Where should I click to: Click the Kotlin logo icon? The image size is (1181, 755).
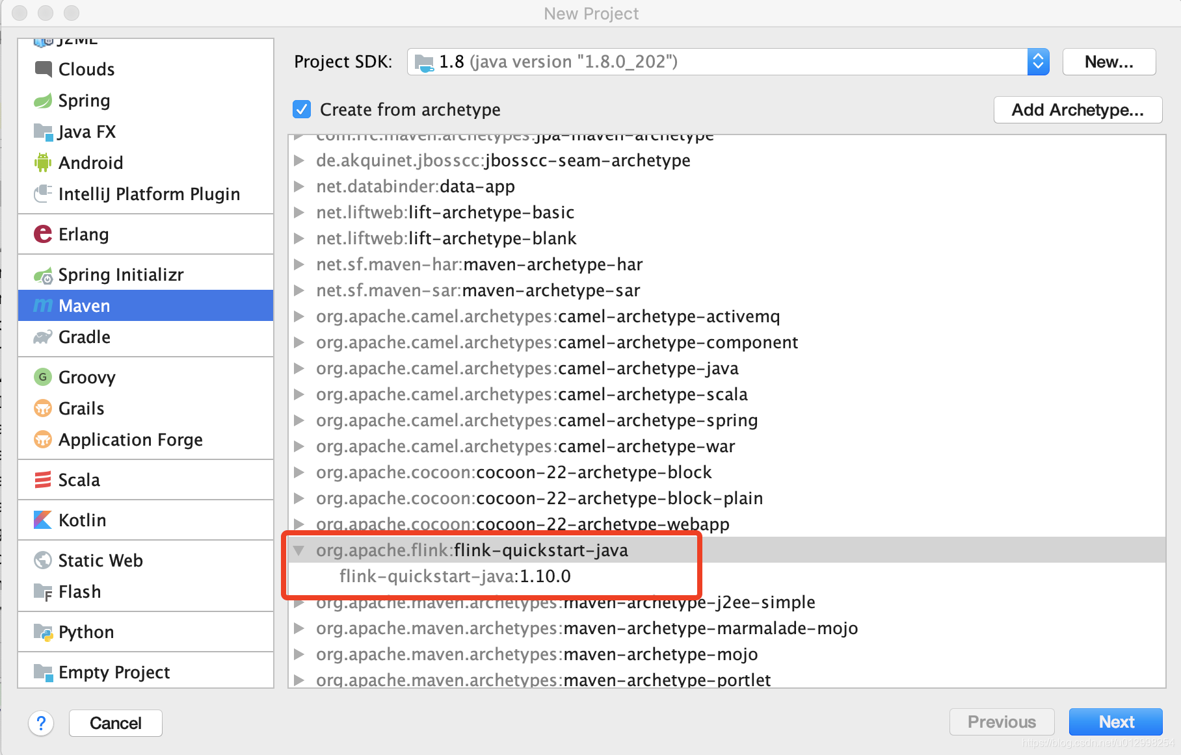(43, 520)
